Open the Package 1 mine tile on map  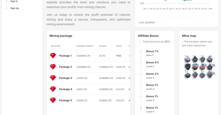[x=187, y=59]
